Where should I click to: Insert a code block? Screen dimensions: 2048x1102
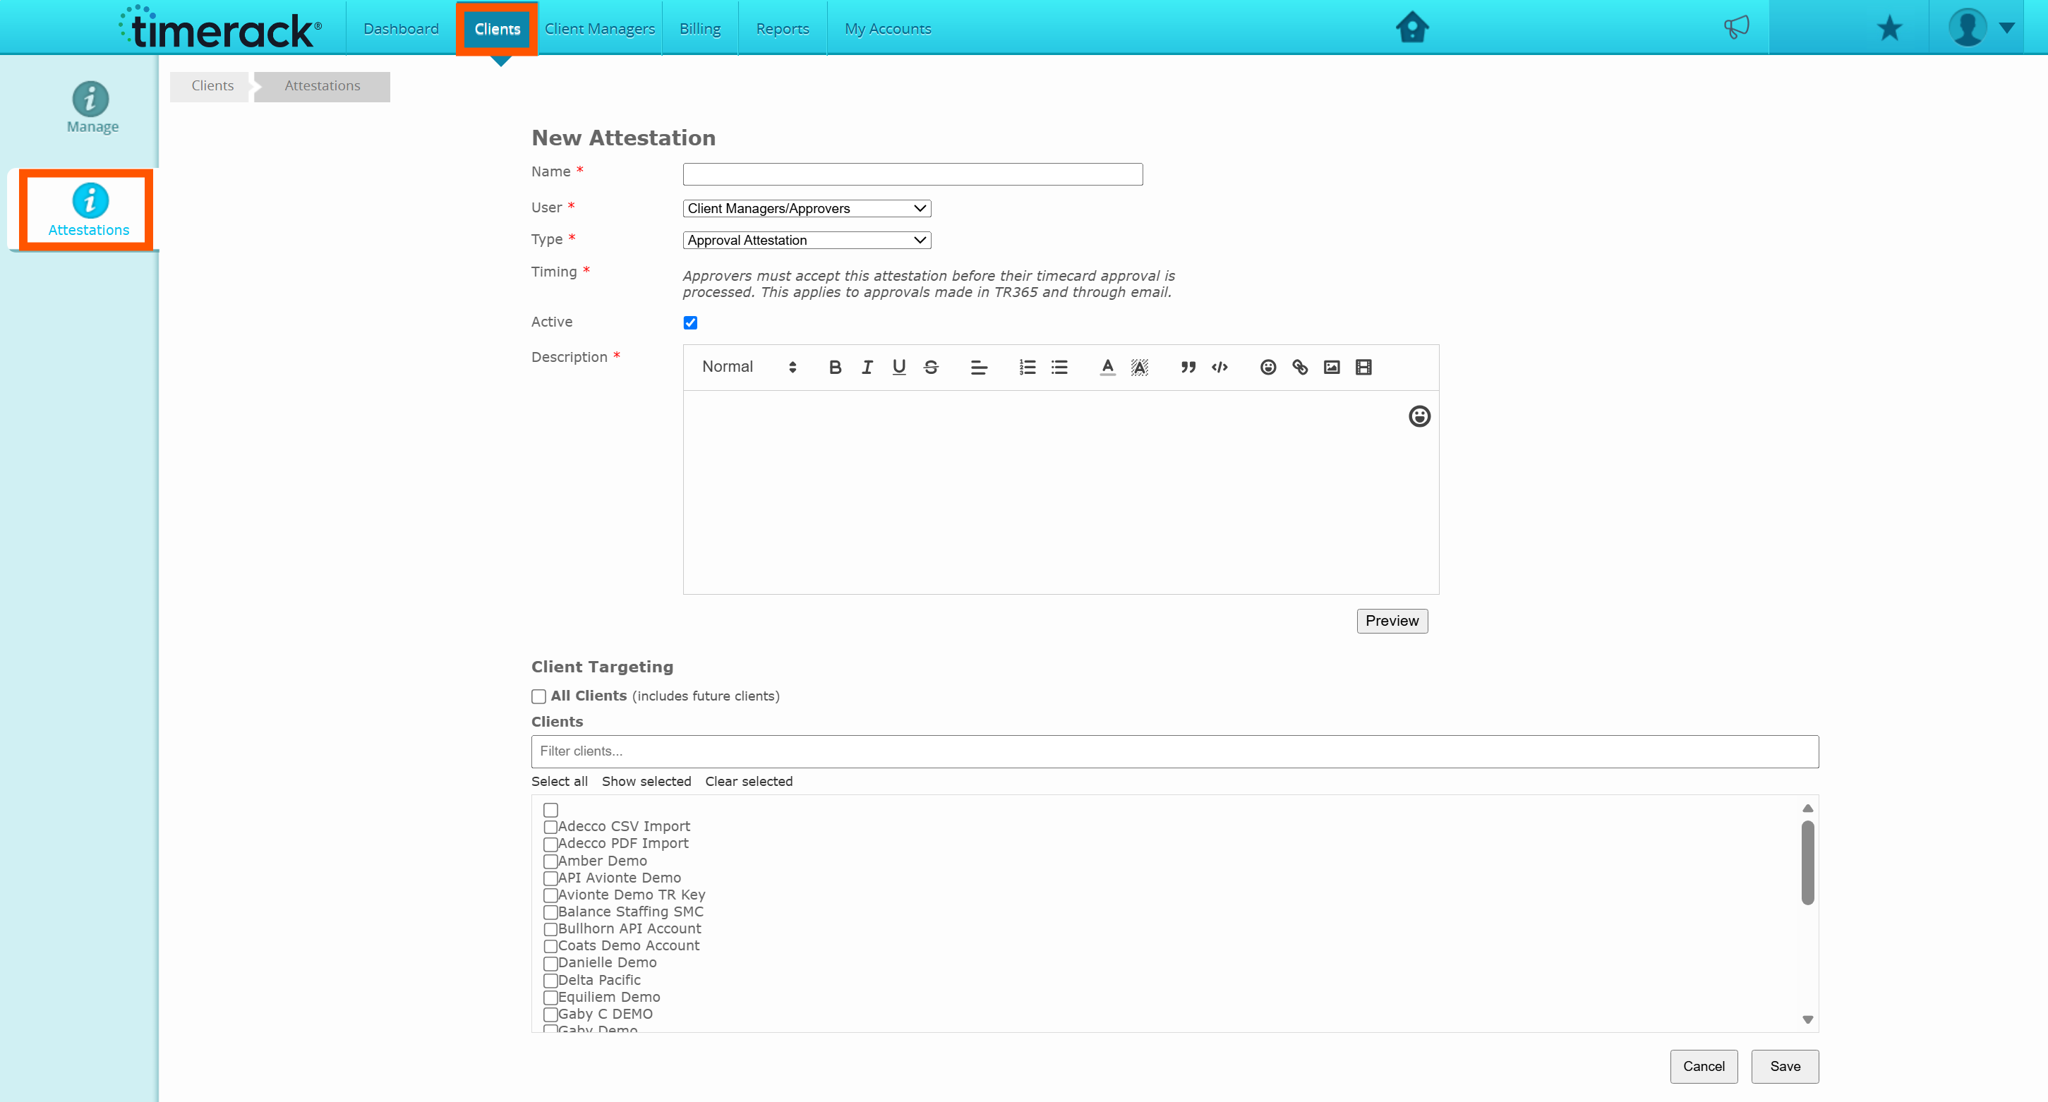click(1219, 367)
